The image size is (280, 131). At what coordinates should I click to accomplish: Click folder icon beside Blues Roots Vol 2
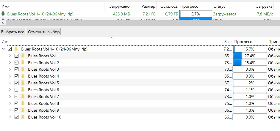click(x=23, y=63)
